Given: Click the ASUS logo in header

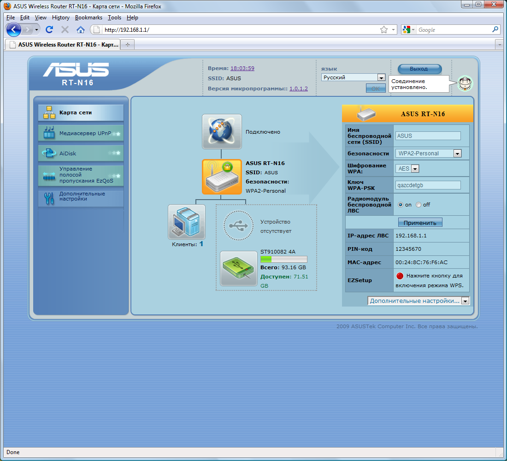Looking at the screenshot, I should pyautogui.click(x=77, y=70).
